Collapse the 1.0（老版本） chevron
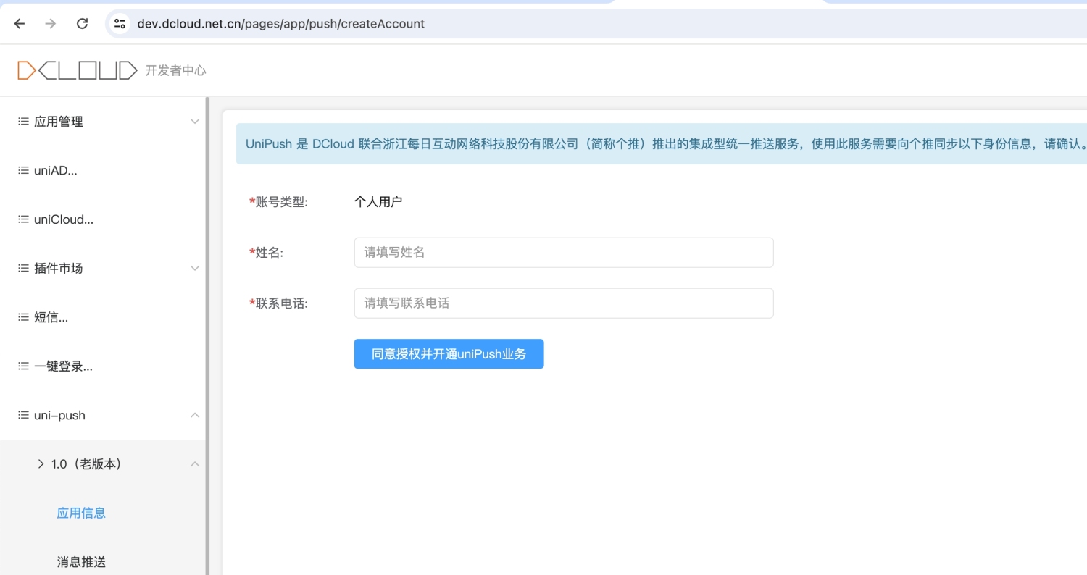 coord(195,464)
